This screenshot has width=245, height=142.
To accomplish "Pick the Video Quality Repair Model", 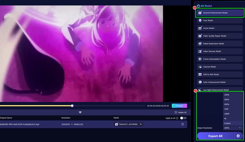I will tap(220, 36).
